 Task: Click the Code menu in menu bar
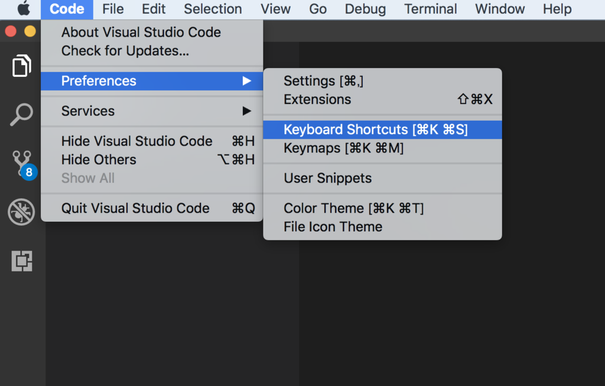(67, 9)
